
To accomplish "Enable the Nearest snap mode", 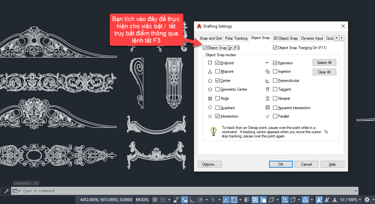I will coord(275,98).
